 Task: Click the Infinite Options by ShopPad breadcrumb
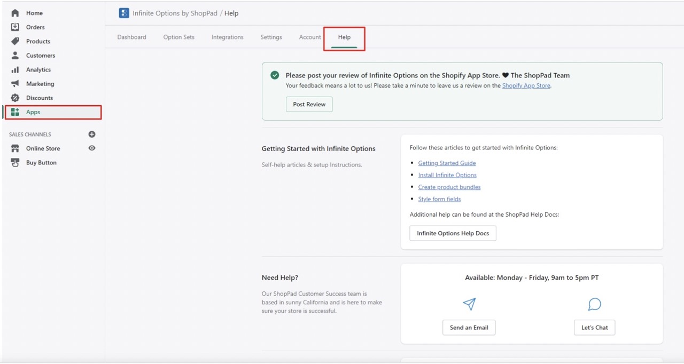coord(175,13)
